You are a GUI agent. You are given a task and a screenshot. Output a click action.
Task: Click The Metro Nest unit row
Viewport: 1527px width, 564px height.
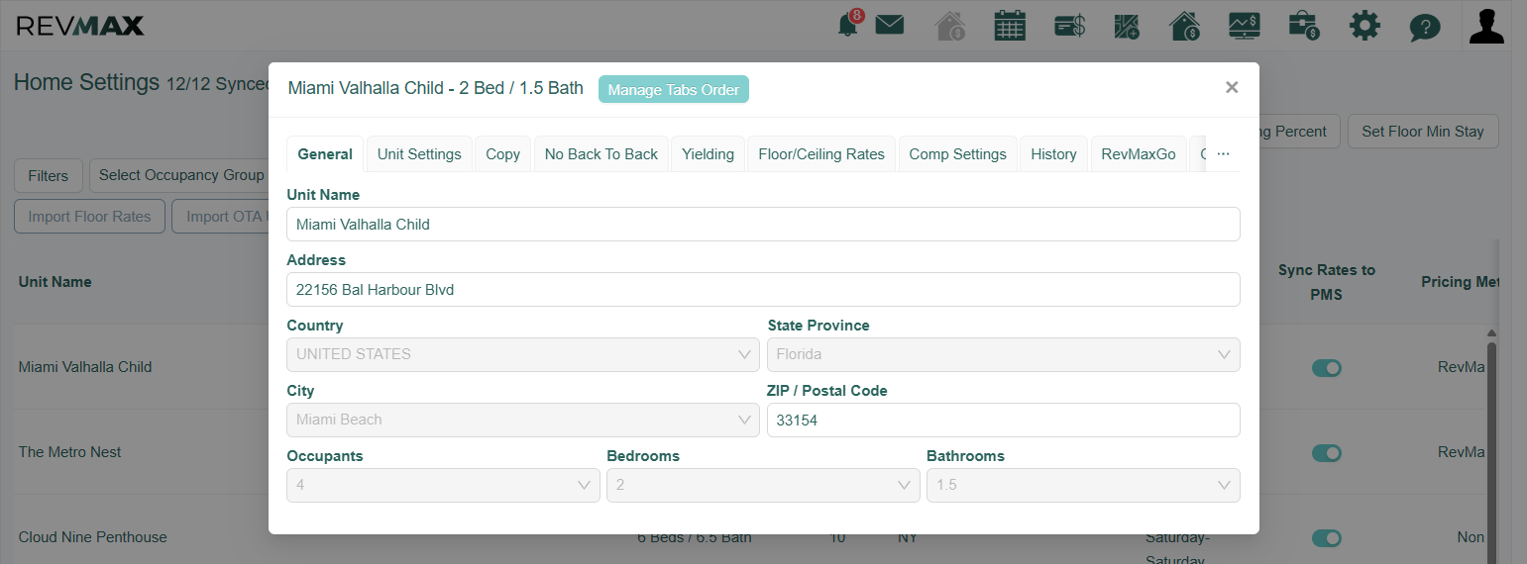70,452
